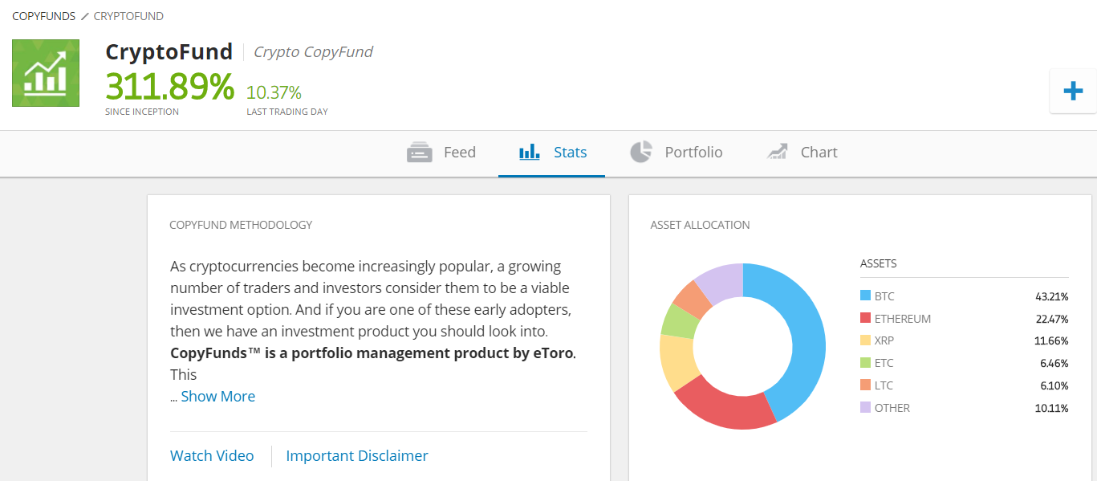Click the green CryptoFund logo icon
1097x481 pixels.
point(46,73)
